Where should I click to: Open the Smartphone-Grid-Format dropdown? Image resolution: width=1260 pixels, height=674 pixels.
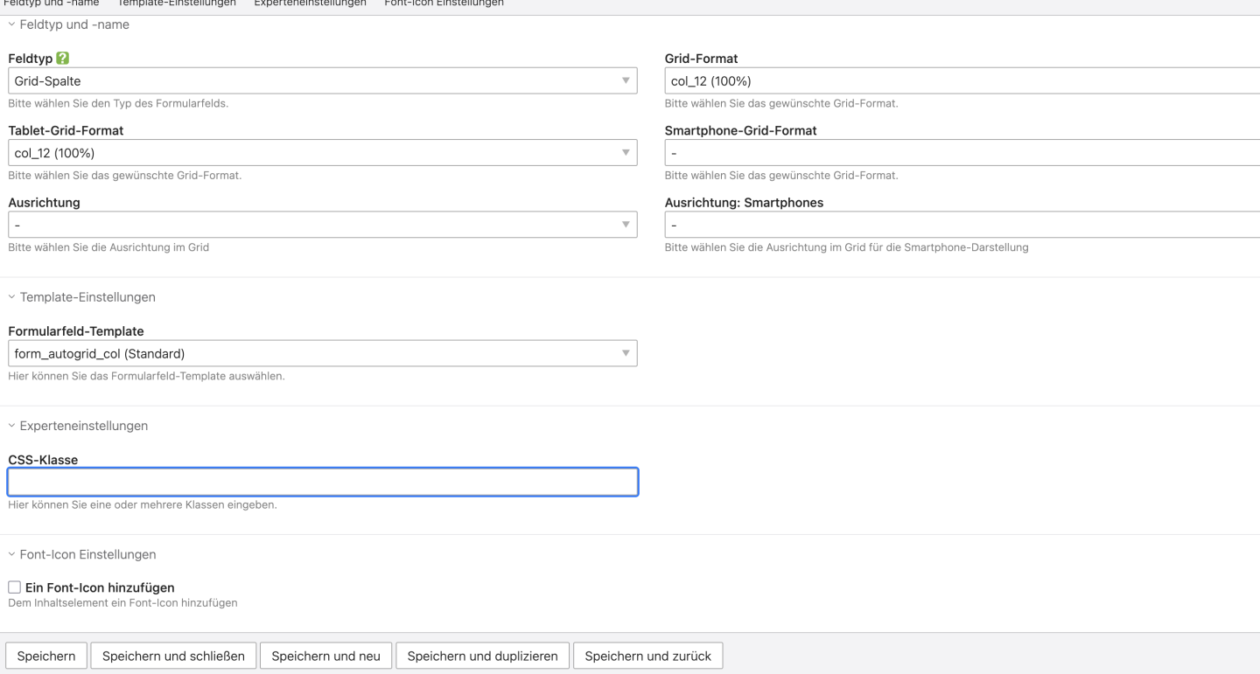[x=961, y=153]
